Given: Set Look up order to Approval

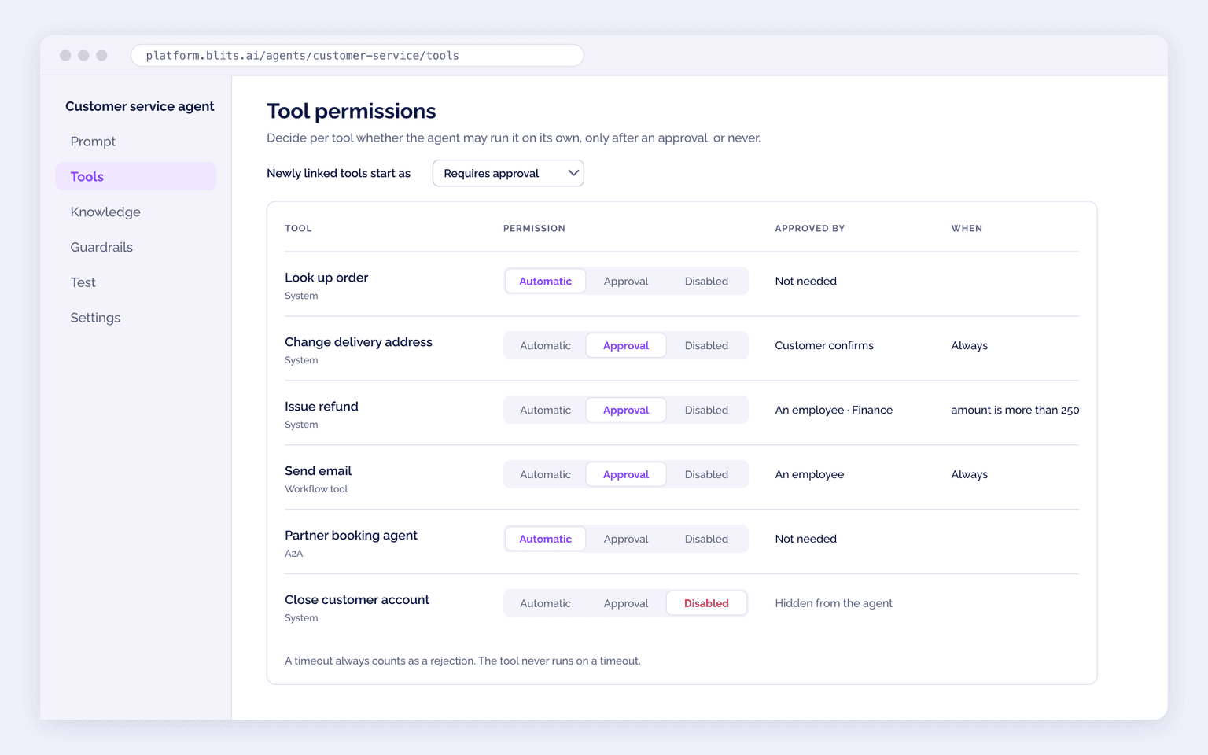Looking at the screenshot, I should tap(626, 281).
